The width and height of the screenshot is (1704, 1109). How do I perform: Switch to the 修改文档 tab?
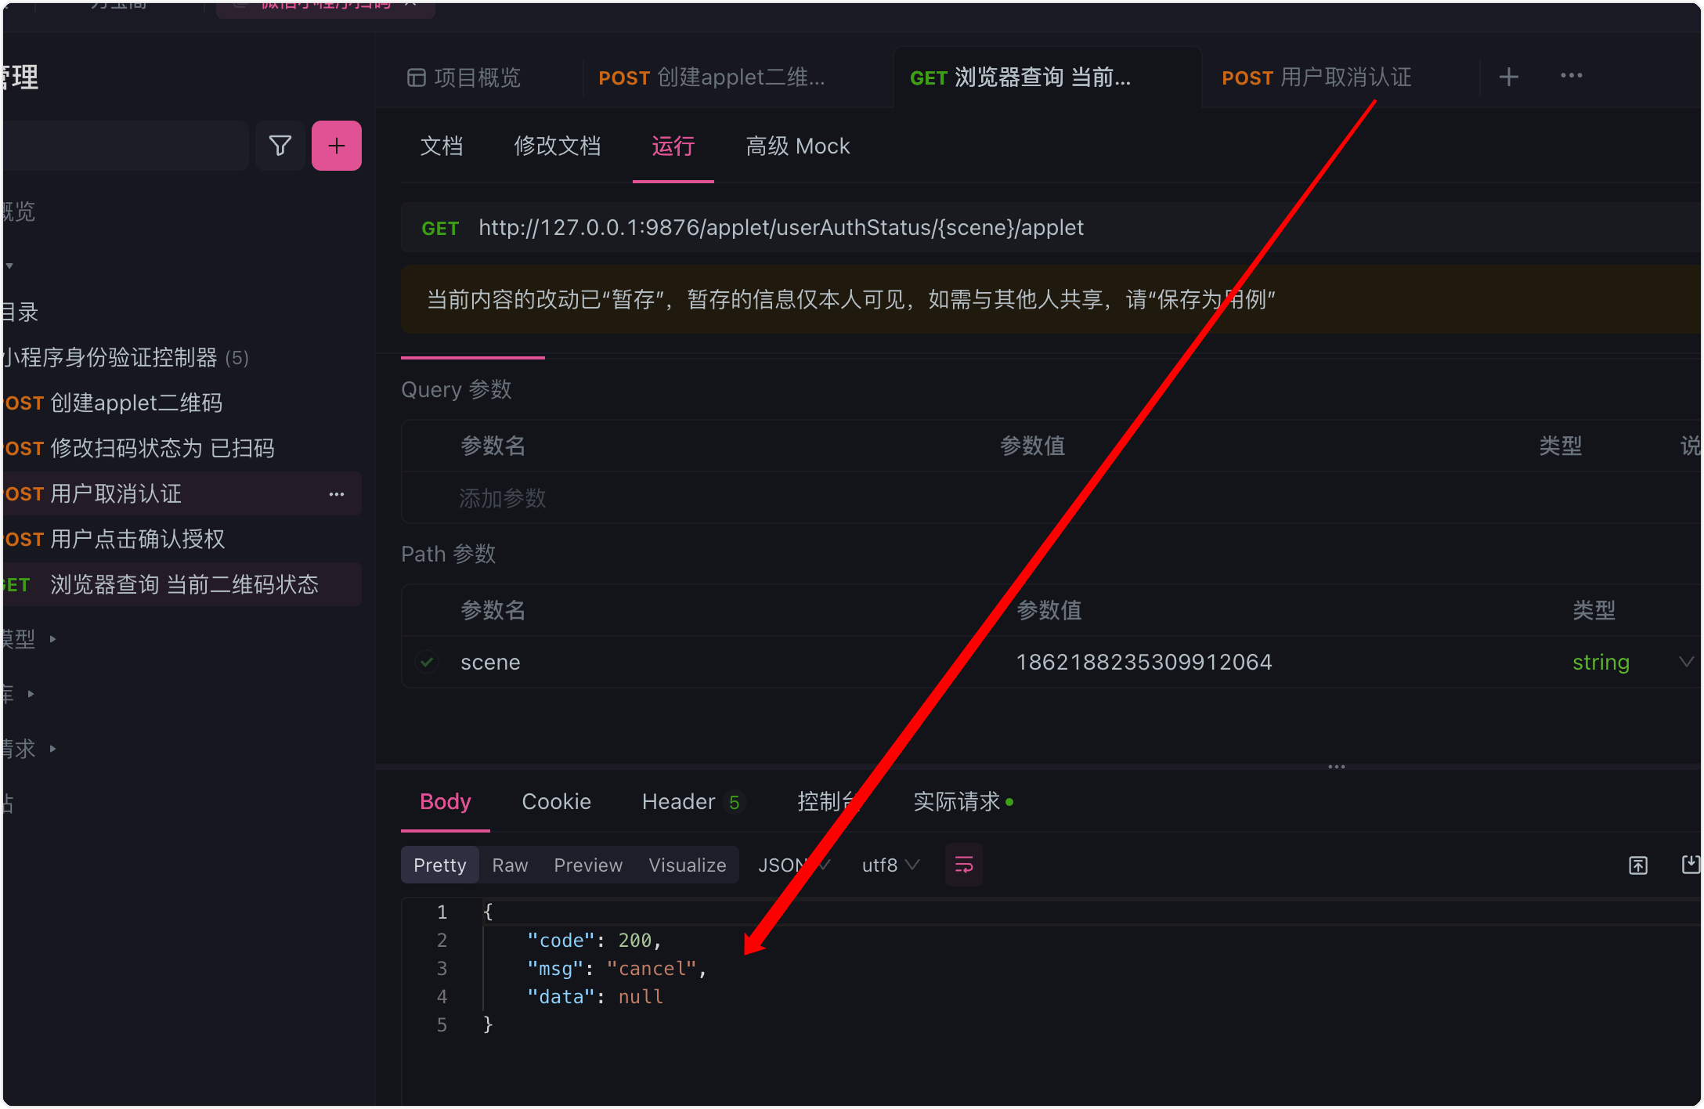[557, 146]
